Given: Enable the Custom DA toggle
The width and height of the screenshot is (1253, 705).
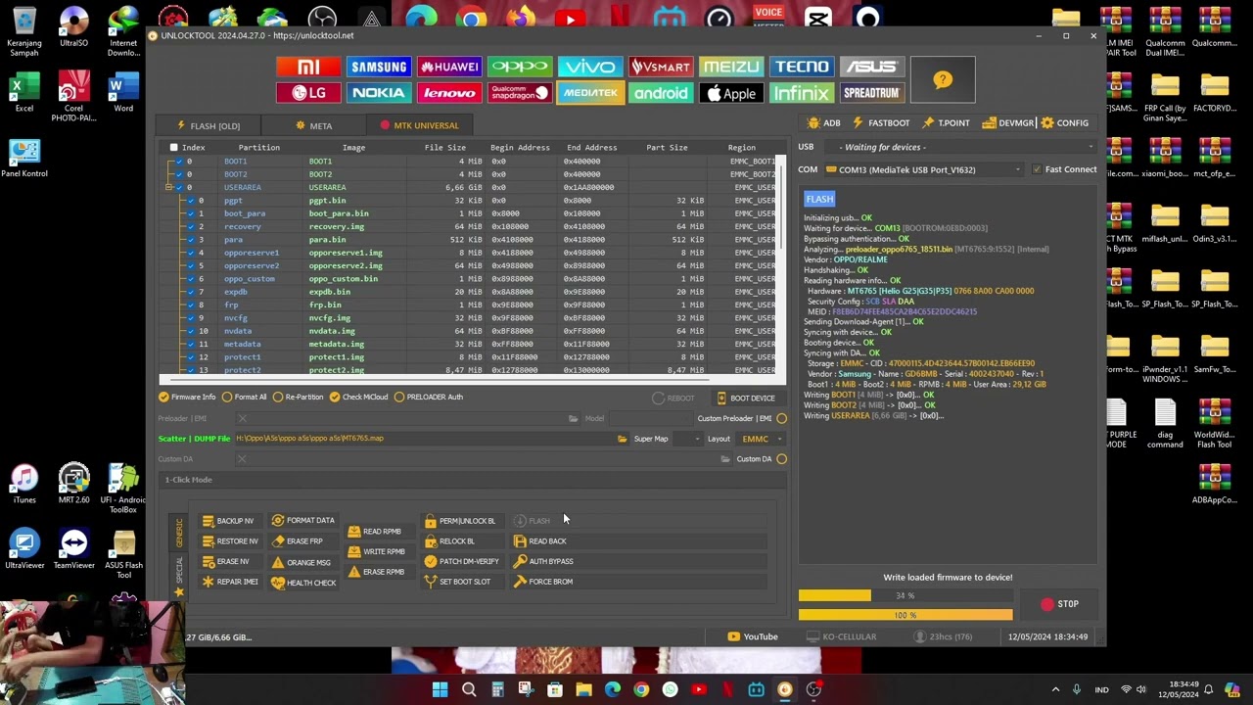Looking at the screenshot, I should click(781, 459).
